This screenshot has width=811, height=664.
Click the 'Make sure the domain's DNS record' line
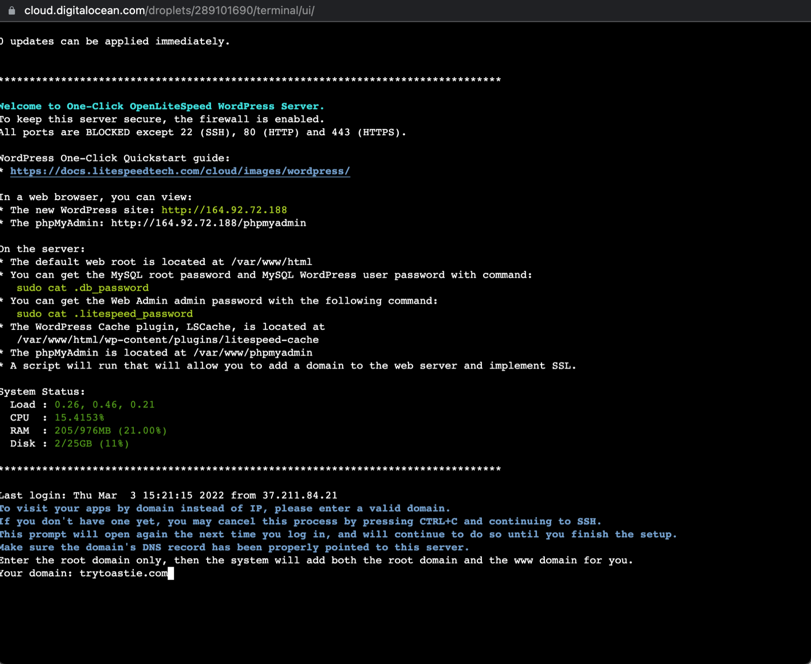(234, 548)
